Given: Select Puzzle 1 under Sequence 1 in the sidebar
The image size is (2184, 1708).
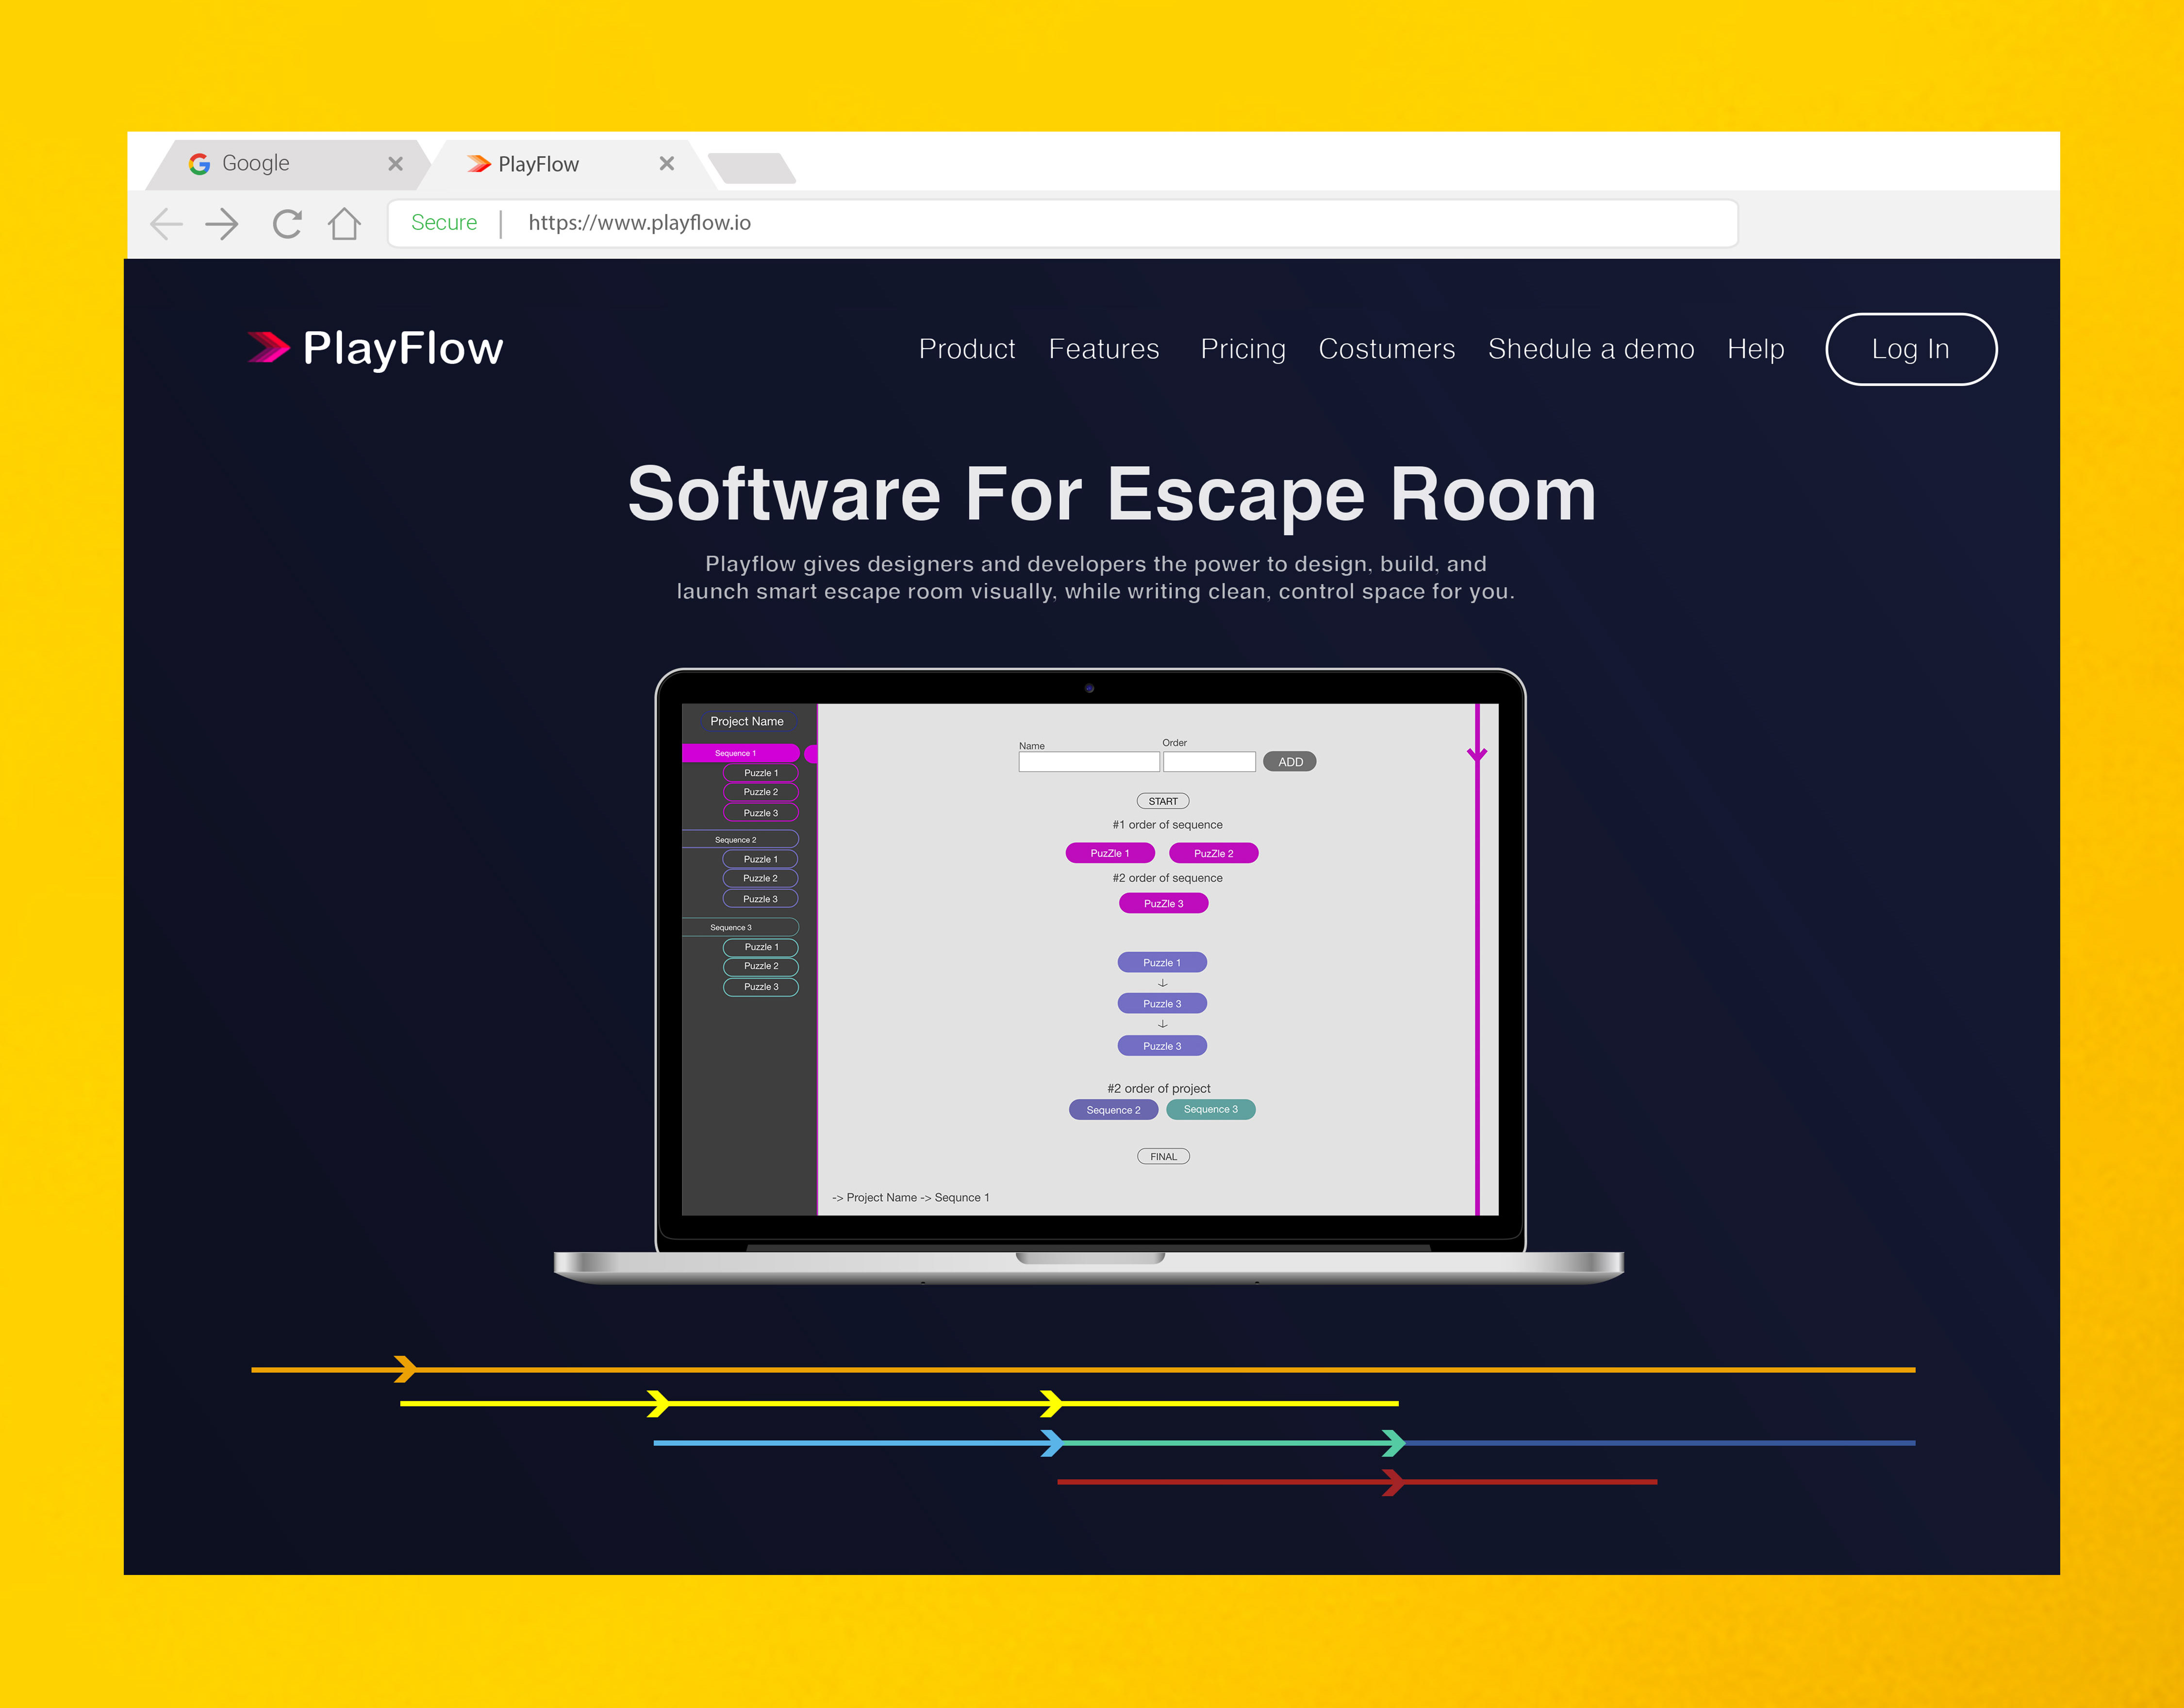Looking at the screenshot, I should [x=761, y=773].
